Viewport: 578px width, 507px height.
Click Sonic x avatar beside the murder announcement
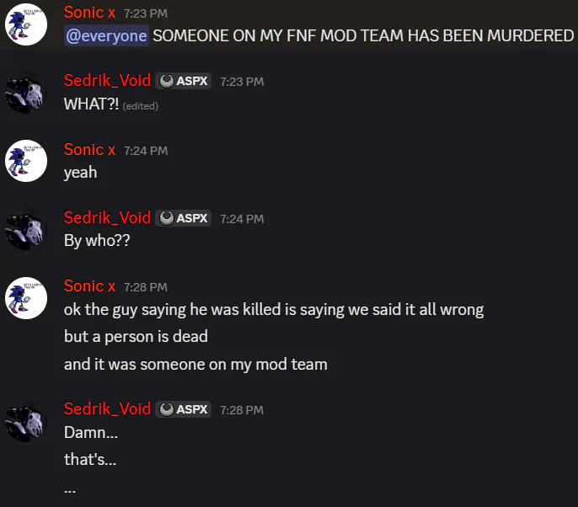(26, 24)
